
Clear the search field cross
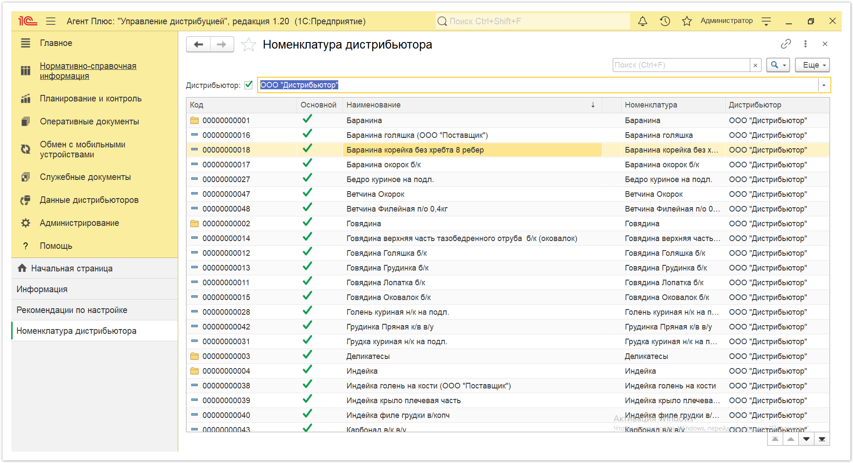[755, 65]
